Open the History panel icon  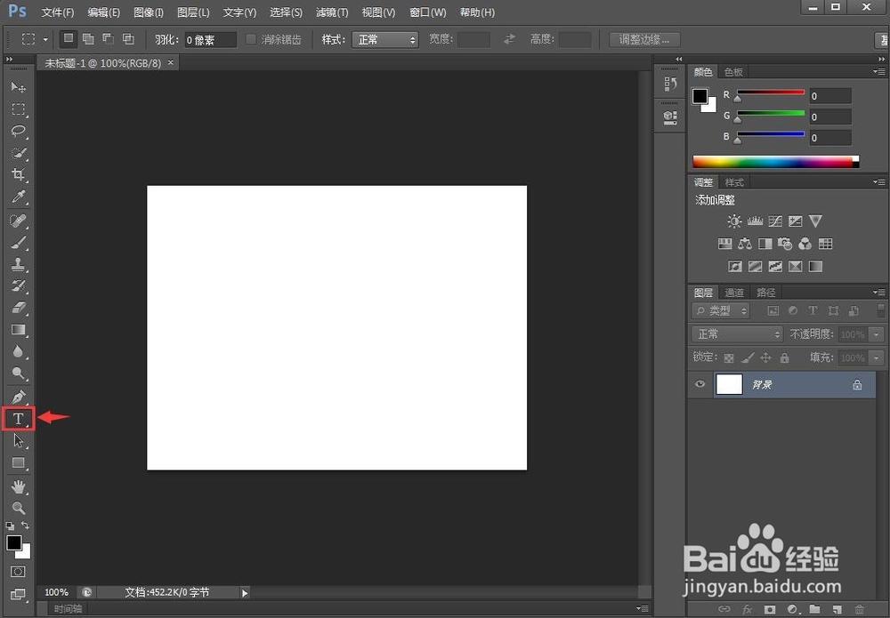click(x=670, y=84)
